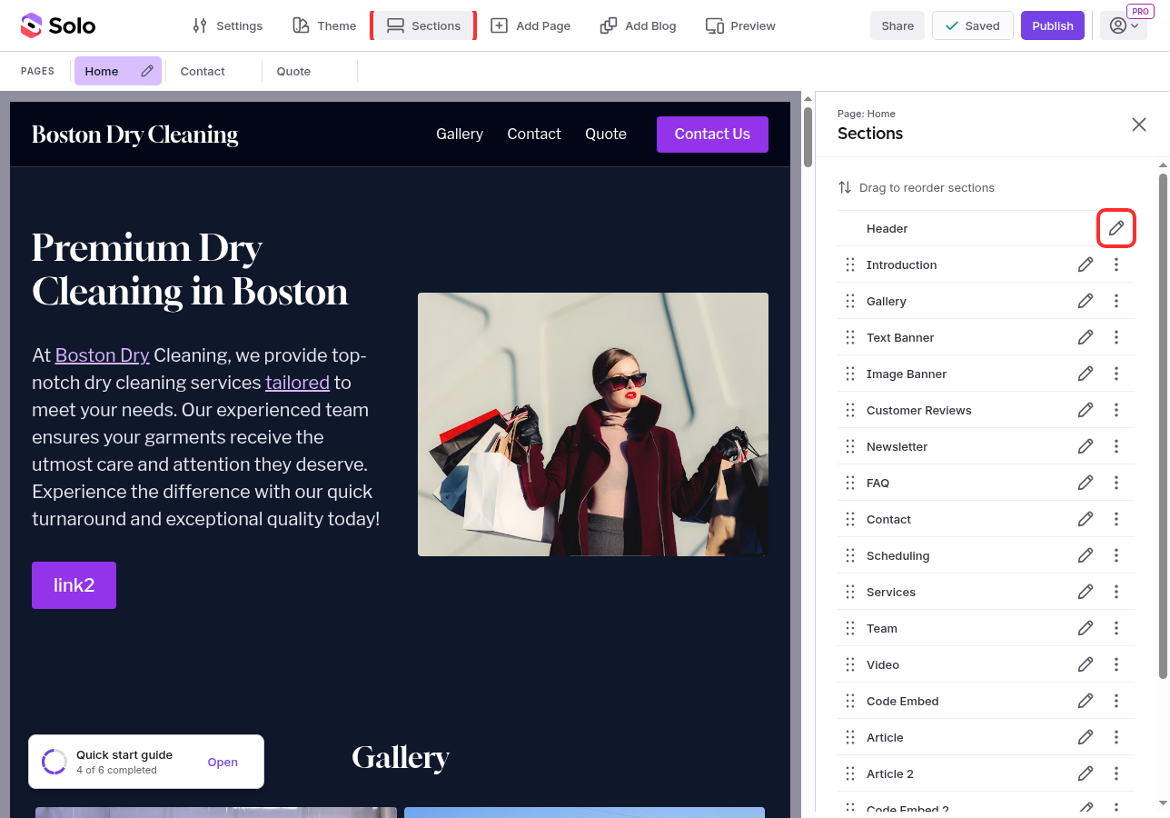The height and width of the screenshot is (818, 1170).
Task: Click the Gallery heading in preview
Action: (401, 758)
